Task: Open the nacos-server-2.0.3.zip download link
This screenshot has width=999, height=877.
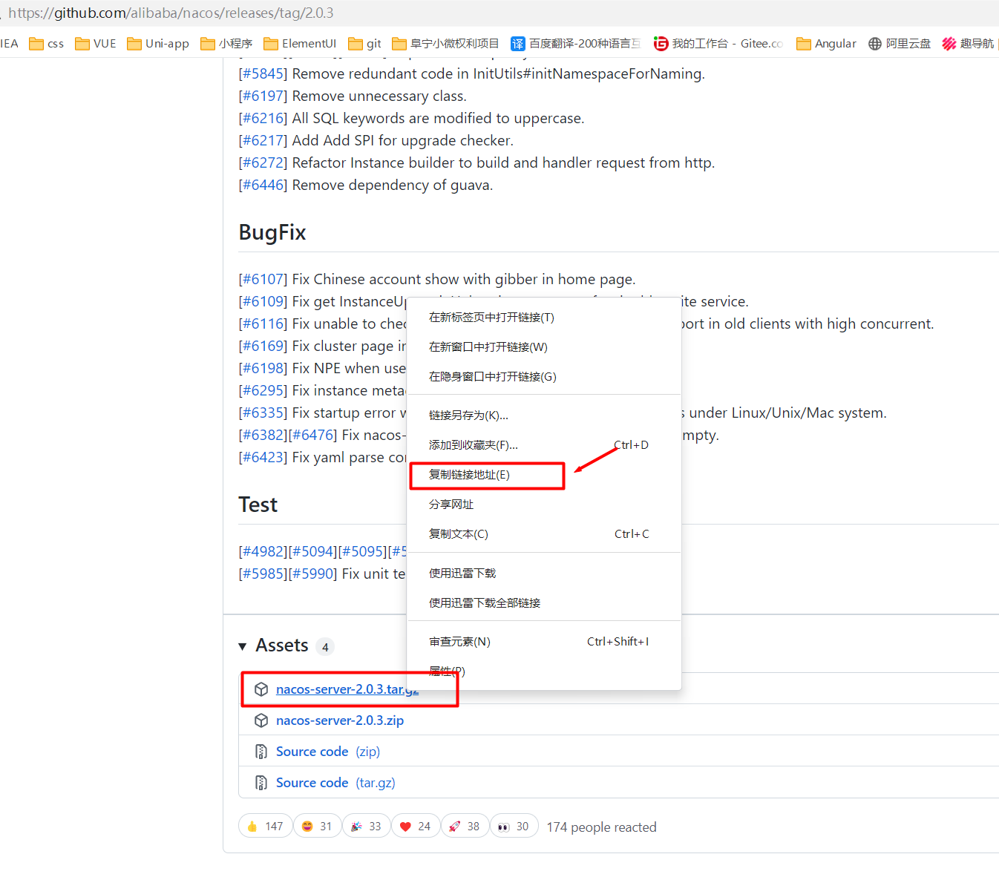Action: [x=340, y=720]
